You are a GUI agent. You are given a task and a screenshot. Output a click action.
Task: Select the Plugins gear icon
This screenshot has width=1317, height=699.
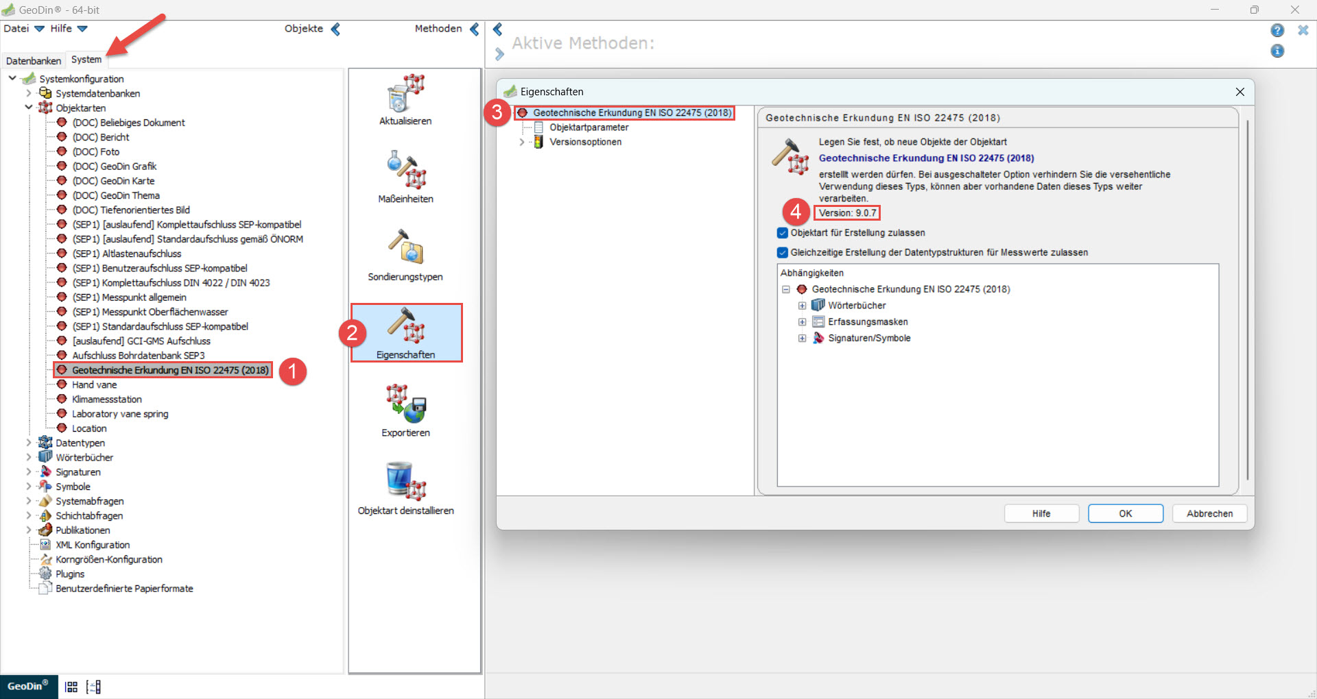click(x=45, y=574)
